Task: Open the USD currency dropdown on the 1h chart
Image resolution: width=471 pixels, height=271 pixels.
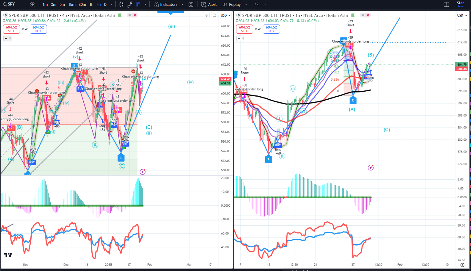Action: click(x=462, y=15)
